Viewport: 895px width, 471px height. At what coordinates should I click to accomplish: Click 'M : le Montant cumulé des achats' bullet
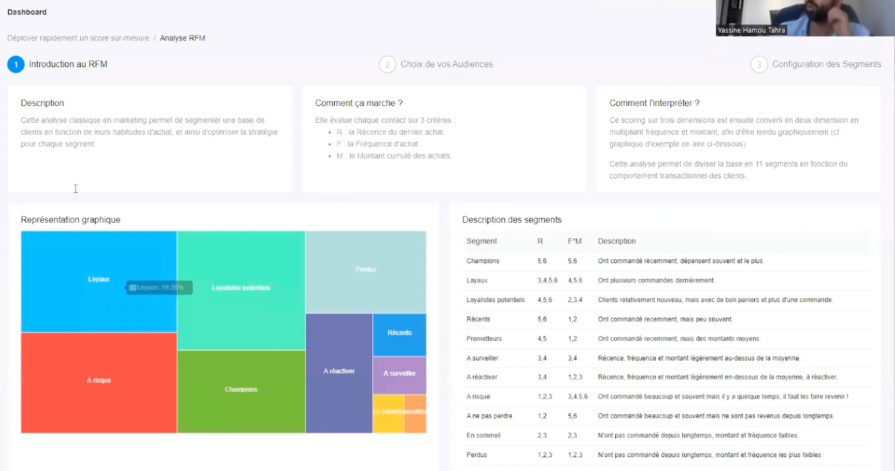(394, 156)
